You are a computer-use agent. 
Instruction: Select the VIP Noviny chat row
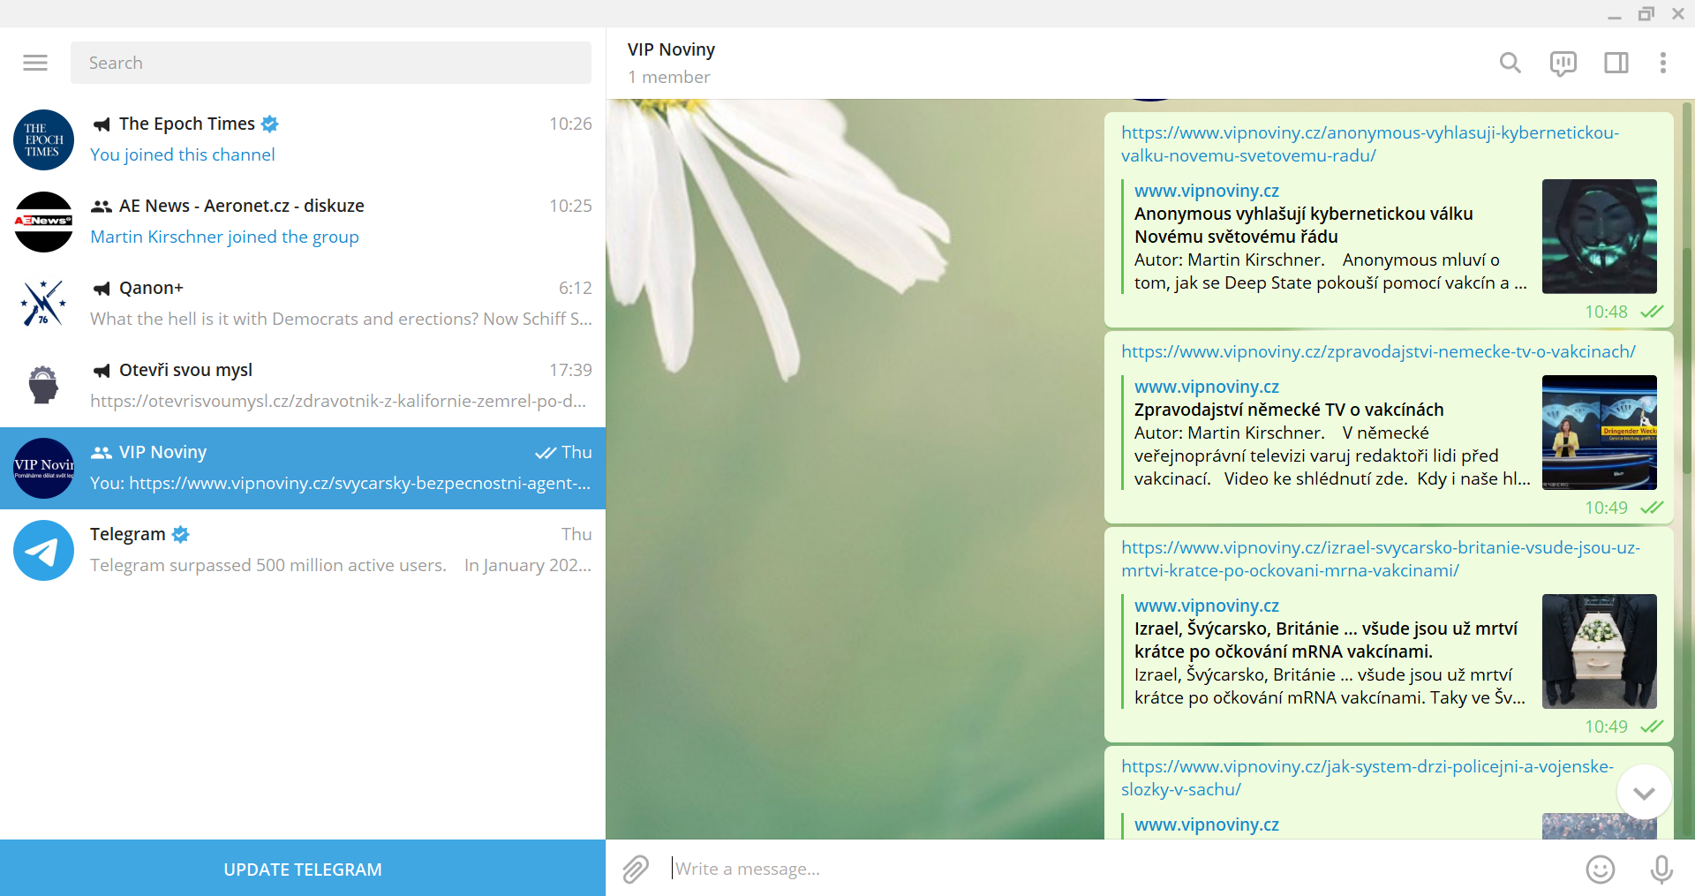[x=303, y=468]
